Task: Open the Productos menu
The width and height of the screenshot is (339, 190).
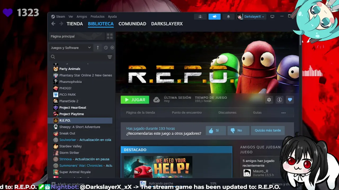Action: pos(97,17)
